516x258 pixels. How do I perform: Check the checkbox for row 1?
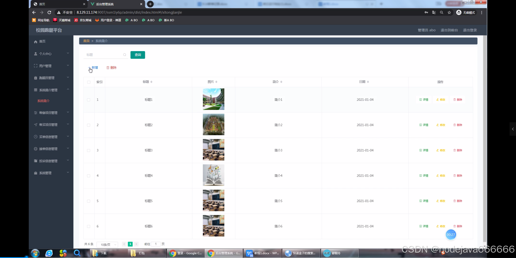tap(89, 100)
